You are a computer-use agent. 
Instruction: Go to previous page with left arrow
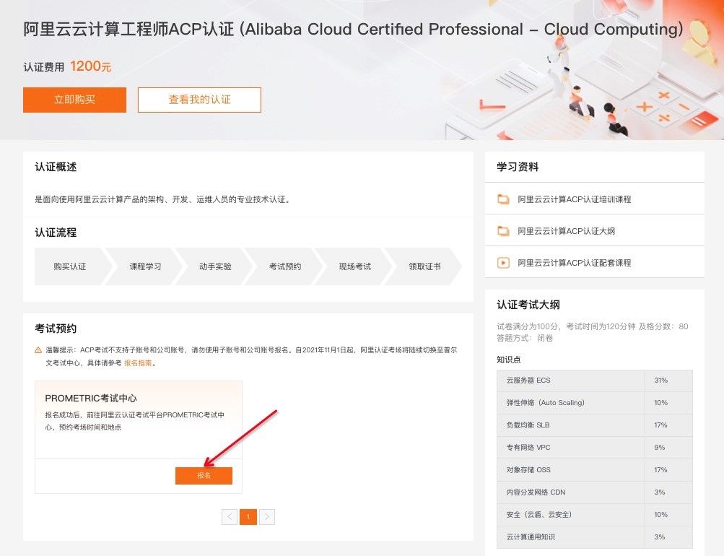tap(230, 517)
